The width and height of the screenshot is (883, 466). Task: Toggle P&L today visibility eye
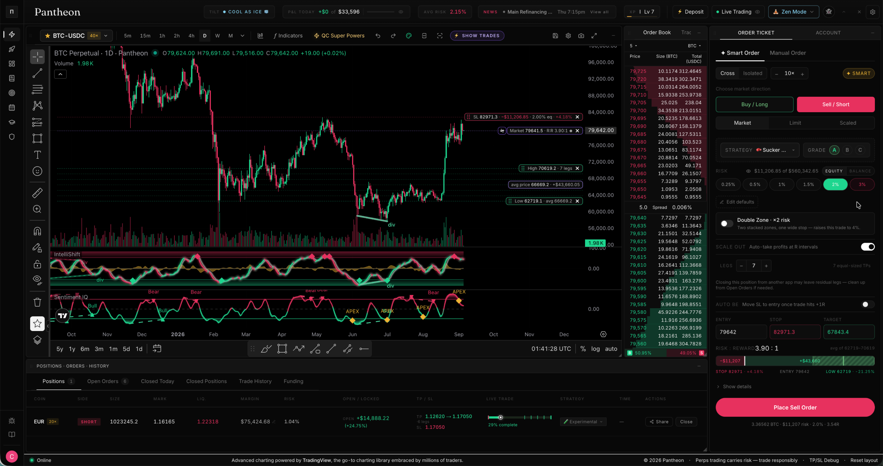[401, 12]
